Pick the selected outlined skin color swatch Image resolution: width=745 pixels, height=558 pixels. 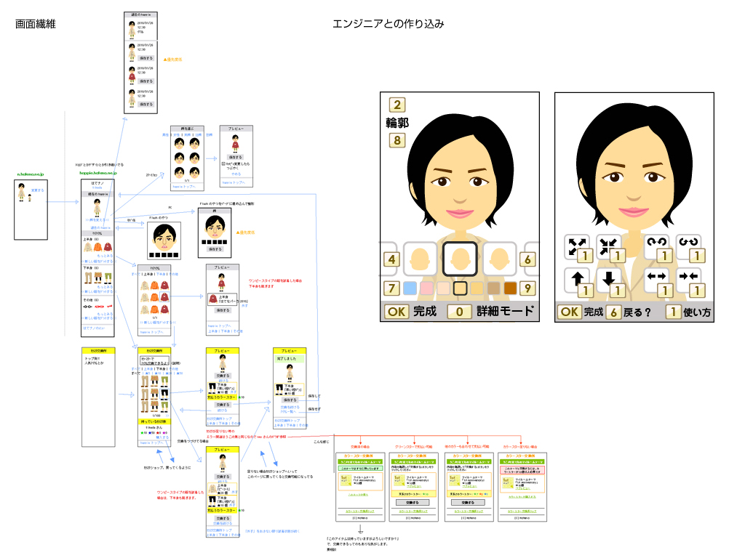click(460, 288)
